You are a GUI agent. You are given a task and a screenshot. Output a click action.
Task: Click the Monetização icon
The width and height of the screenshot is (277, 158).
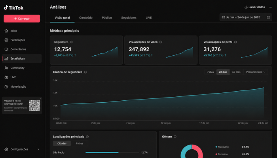pyautogui.click(x=6, y=87)
